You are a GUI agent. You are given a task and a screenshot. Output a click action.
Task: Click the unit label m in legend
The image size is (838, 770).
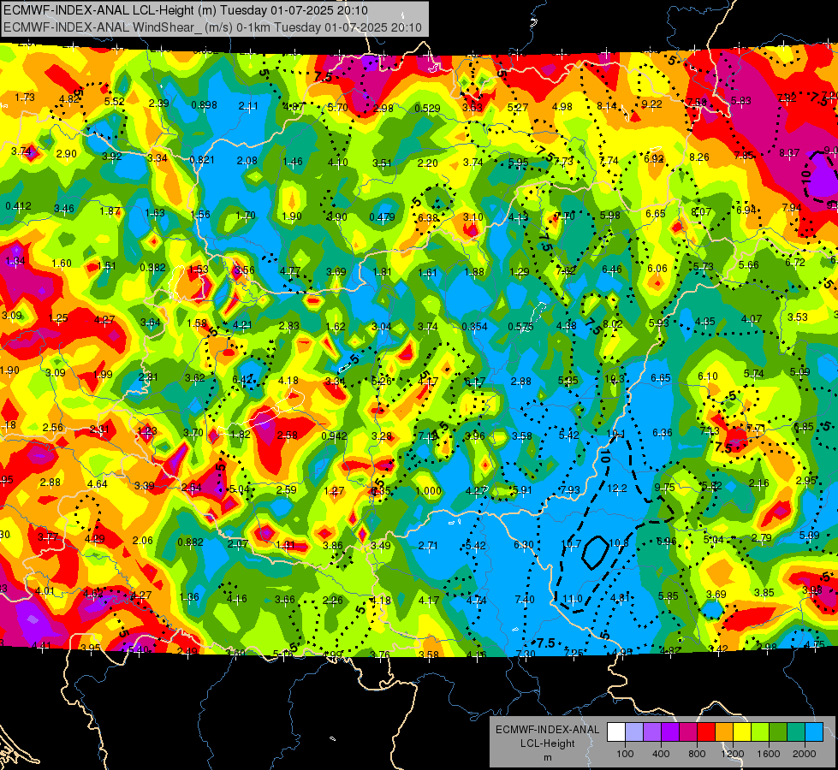pos(547,758)
